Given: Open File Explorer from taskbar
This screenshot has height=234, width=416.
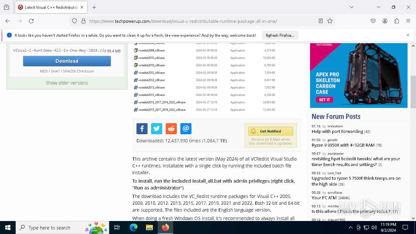Looking at the screenshot, I should (x=149, y=227).
